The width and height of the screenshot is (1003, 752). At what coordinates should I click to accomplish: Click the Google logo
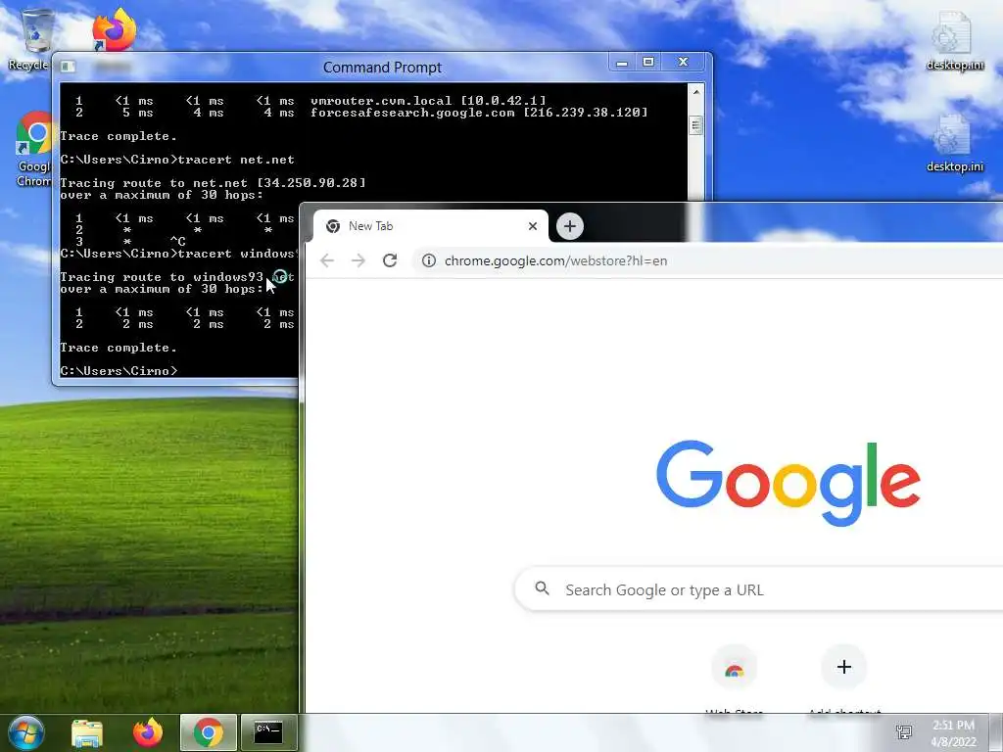[788, 483]
